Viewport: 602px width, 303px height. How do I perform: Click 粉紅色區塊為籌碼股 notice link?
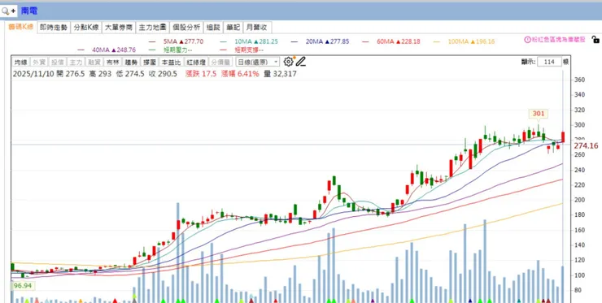click(x=558, y=40)
